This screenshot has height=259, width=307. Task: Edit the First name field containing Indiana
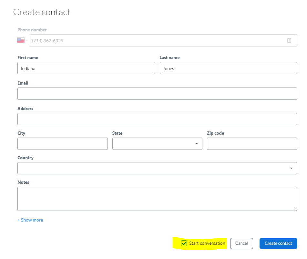tap(86, 68)
